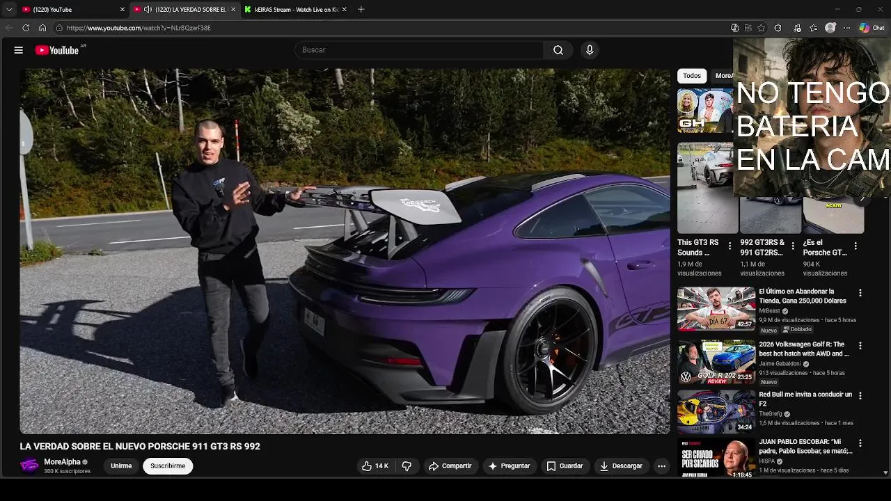891x501 pixels.
Task: Go to the YouTube home logo
Action: (x=57, y=50)
